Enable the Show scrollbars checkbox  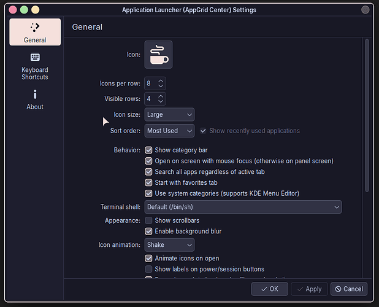point(148,220)
